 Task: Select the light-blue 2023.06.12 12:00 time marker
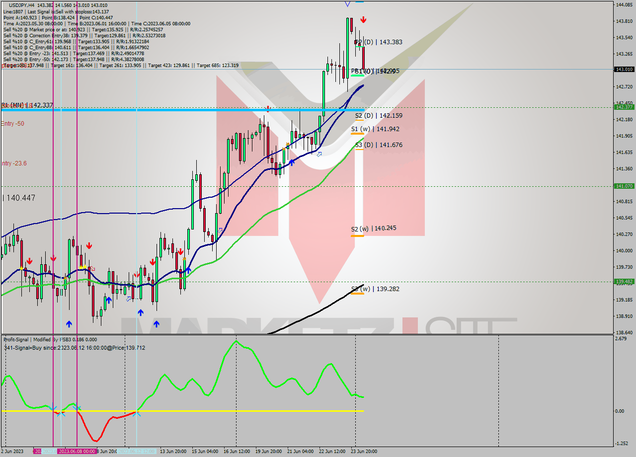coord(137,451)
